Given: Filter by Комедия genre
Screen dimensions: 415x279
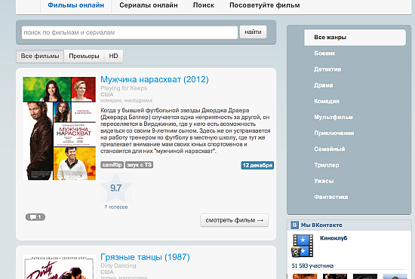Looking at the screenshot, I should coord(327,101).
